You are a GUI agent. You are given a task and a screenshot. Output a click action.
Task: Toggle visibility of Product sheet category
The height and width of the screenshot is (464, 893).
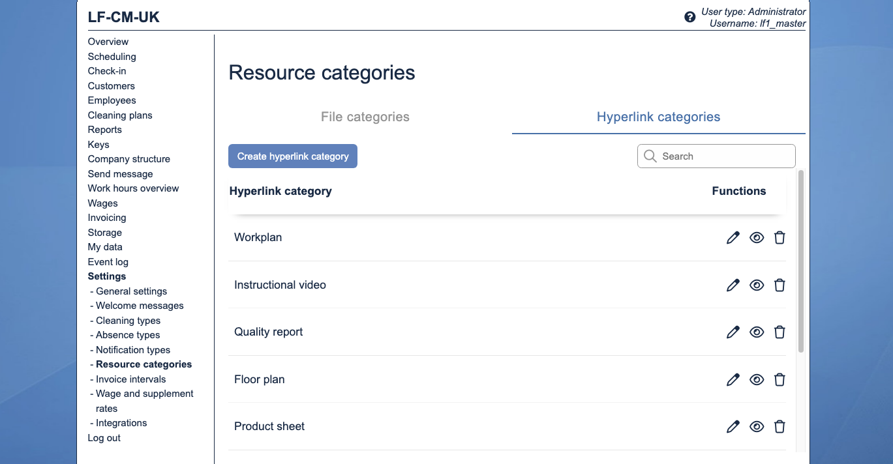pyautogui.click(x=757, y=427)
